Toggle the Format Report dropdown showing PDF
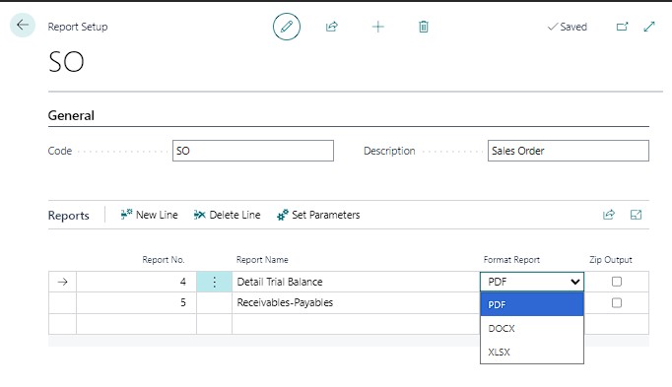The height and width of the screenshot is (387, 672). tap(532, 282)
